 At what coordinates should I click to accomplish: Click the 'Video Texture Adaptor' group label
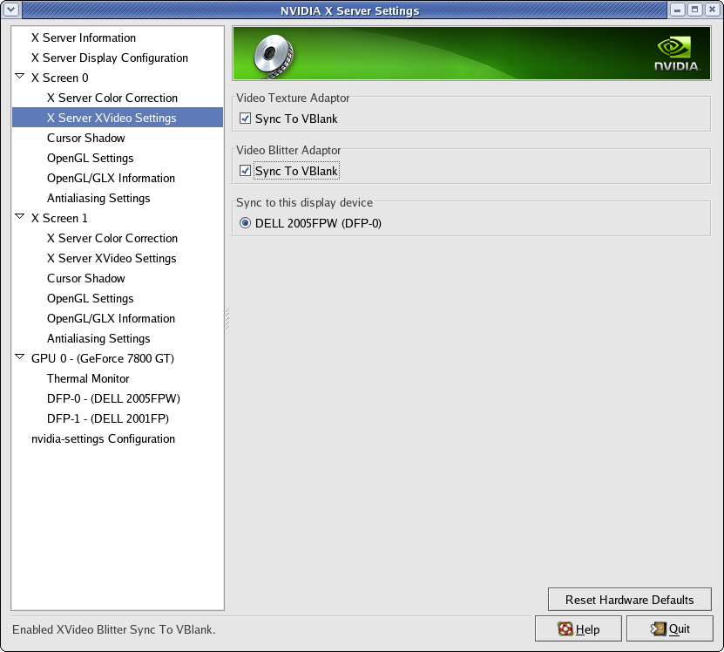click(x=293, y=98)
